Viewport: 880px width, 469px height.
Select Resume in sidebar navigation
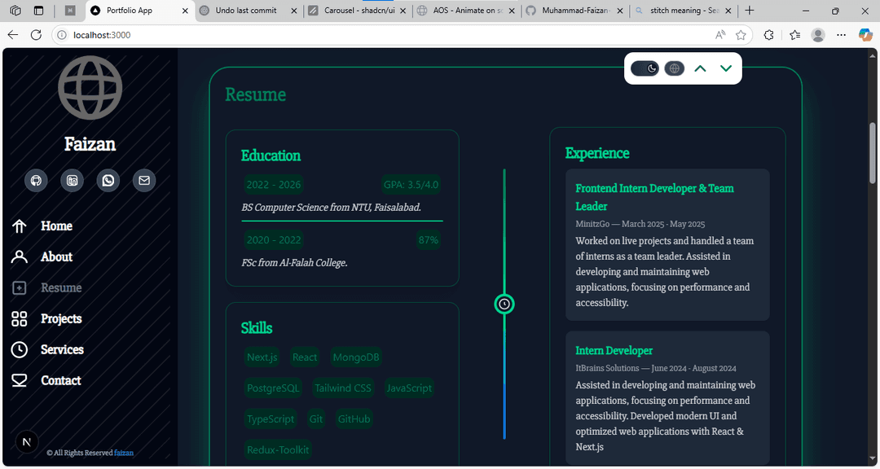pyautogui.click(x=61, y=287)
